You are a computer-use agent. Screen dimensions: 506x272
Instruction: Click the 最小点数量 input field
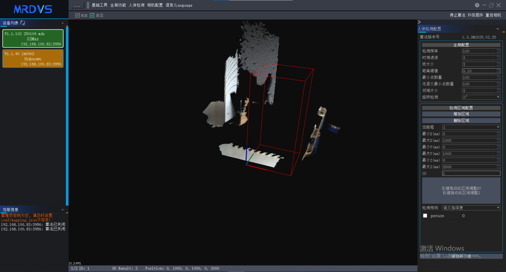481,77
